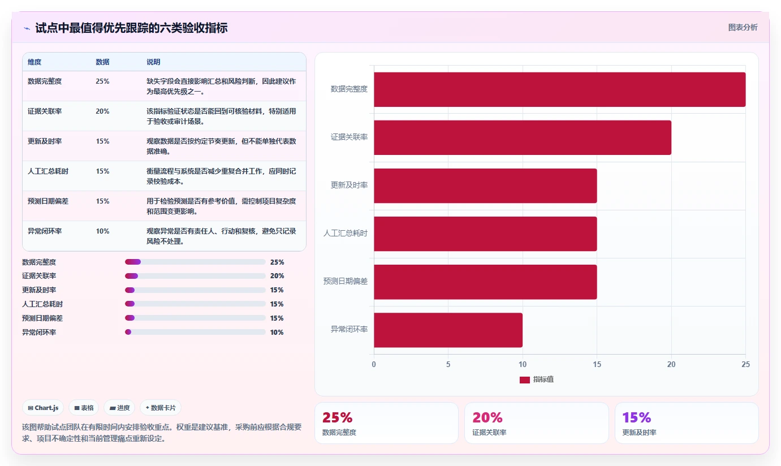Select the 25% 数据完整度 stat card

[386, 423]
